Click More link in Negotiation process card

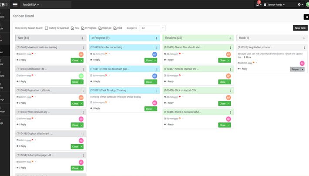248,57
